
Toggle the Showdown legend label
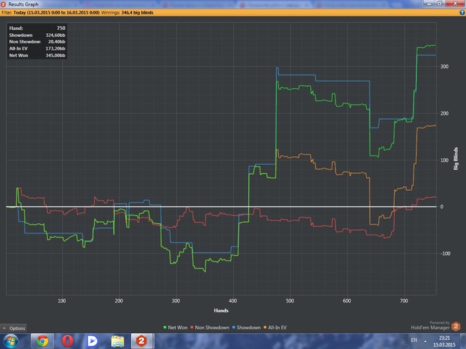(248, 327)
